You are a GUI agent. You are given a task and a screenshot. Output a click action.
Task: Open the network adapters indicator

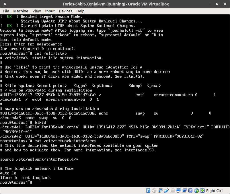[x=160, y=191]
